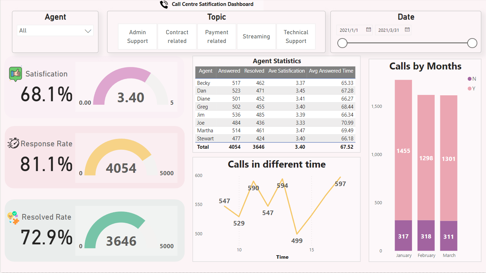Click the Martha agent name cell
The width and height of the screenshot is (486, 273).
click(205, 131)
